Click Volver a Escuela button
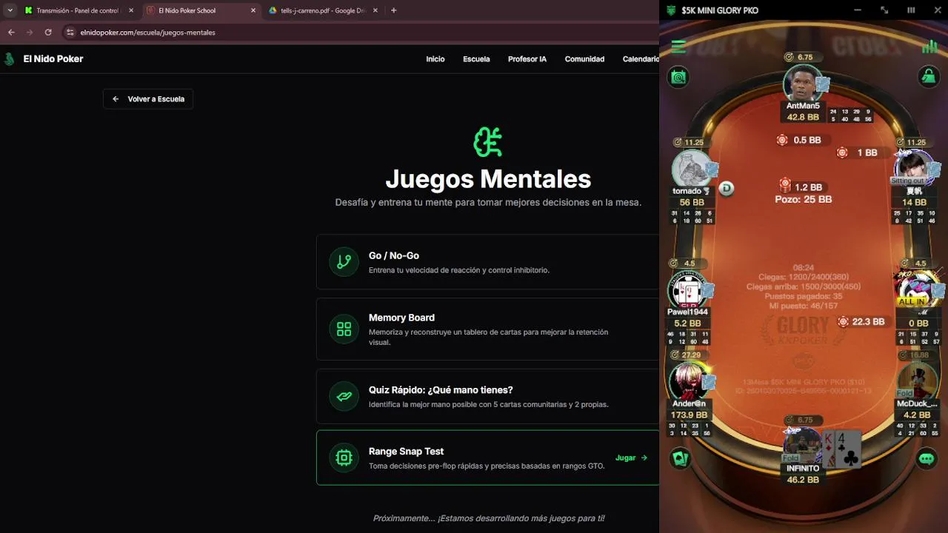 pyautogui.click(x=148, y=99)
